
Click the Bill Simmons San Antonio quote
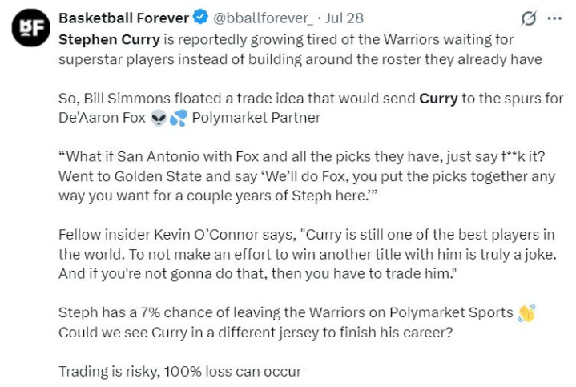[x=307, y=176]
